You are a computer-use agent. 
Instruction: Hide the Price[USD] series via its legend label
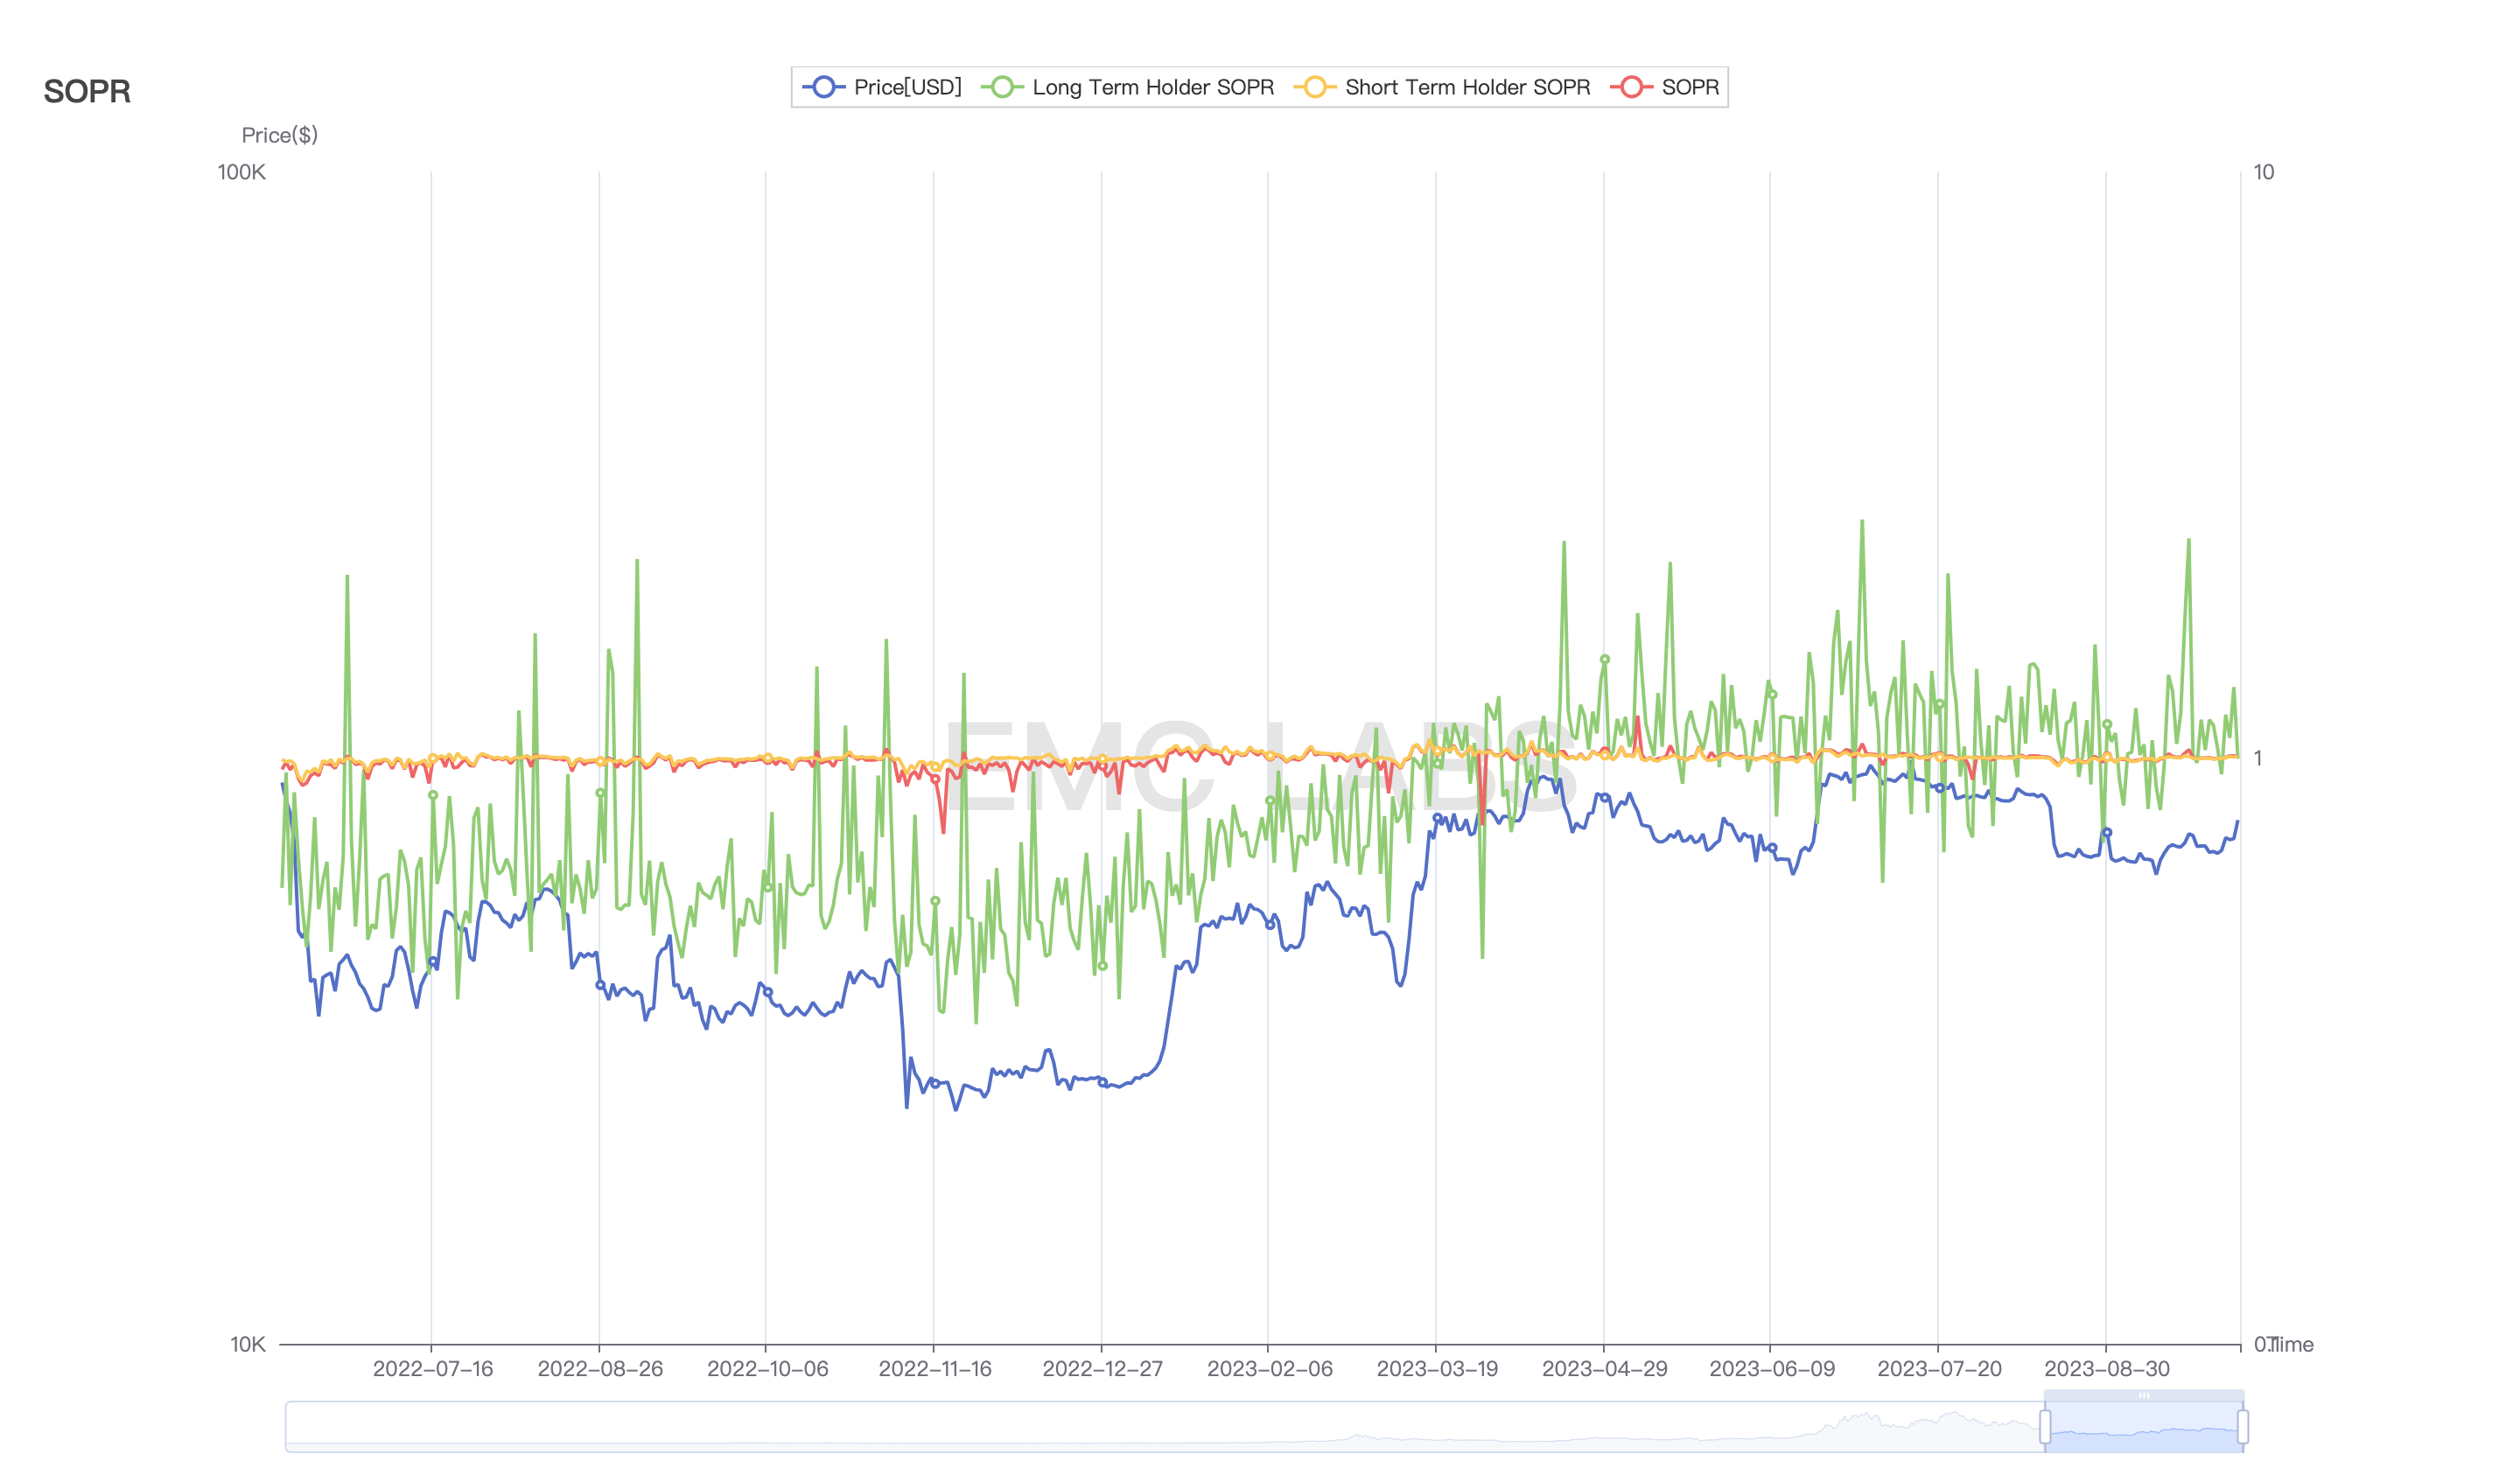907,87
